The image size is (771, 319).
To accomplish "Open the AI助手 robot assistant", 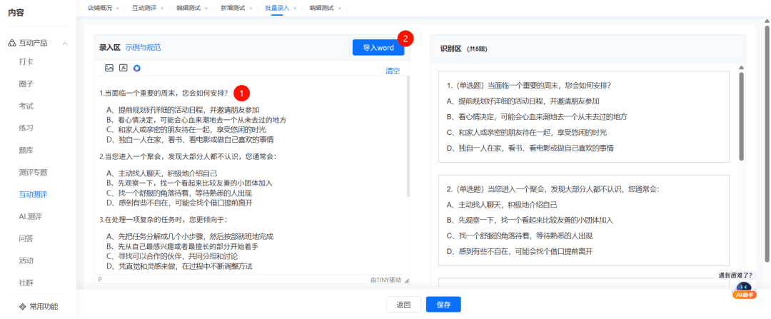I will pos(743,289).
